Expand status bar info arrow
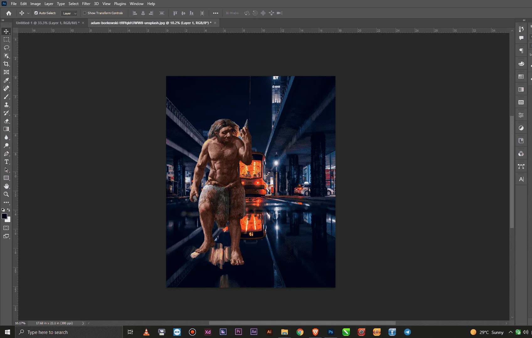Image resolution: width=532 pixels, height=338 pixels. pyautogui.click(x=83, y=323)
